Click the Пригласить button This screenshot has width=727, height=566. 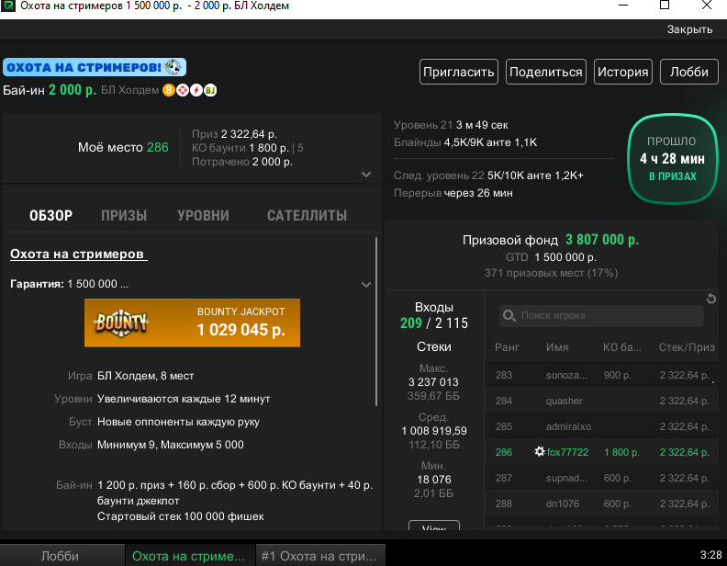point(459,72)
